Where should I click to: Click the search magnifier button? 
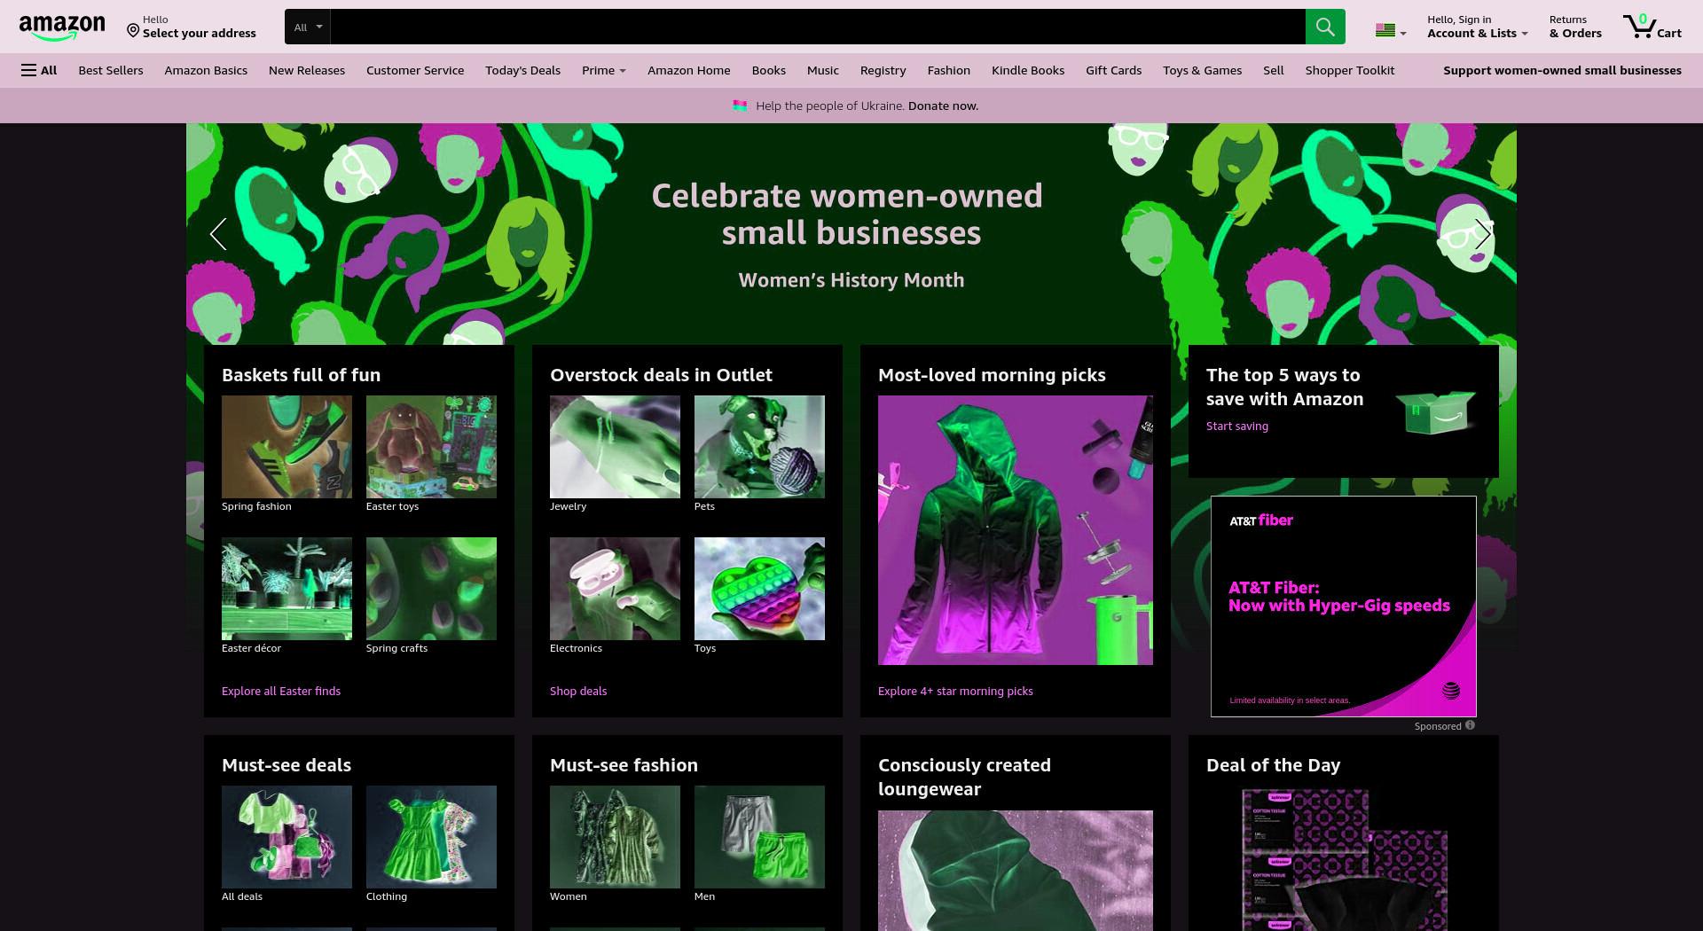click(x=1325, y=27)
